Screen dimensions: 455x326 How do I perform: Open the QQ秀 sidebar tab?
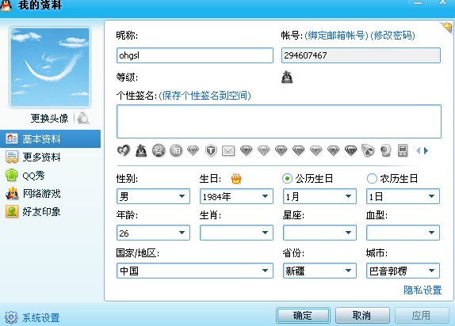51,176
